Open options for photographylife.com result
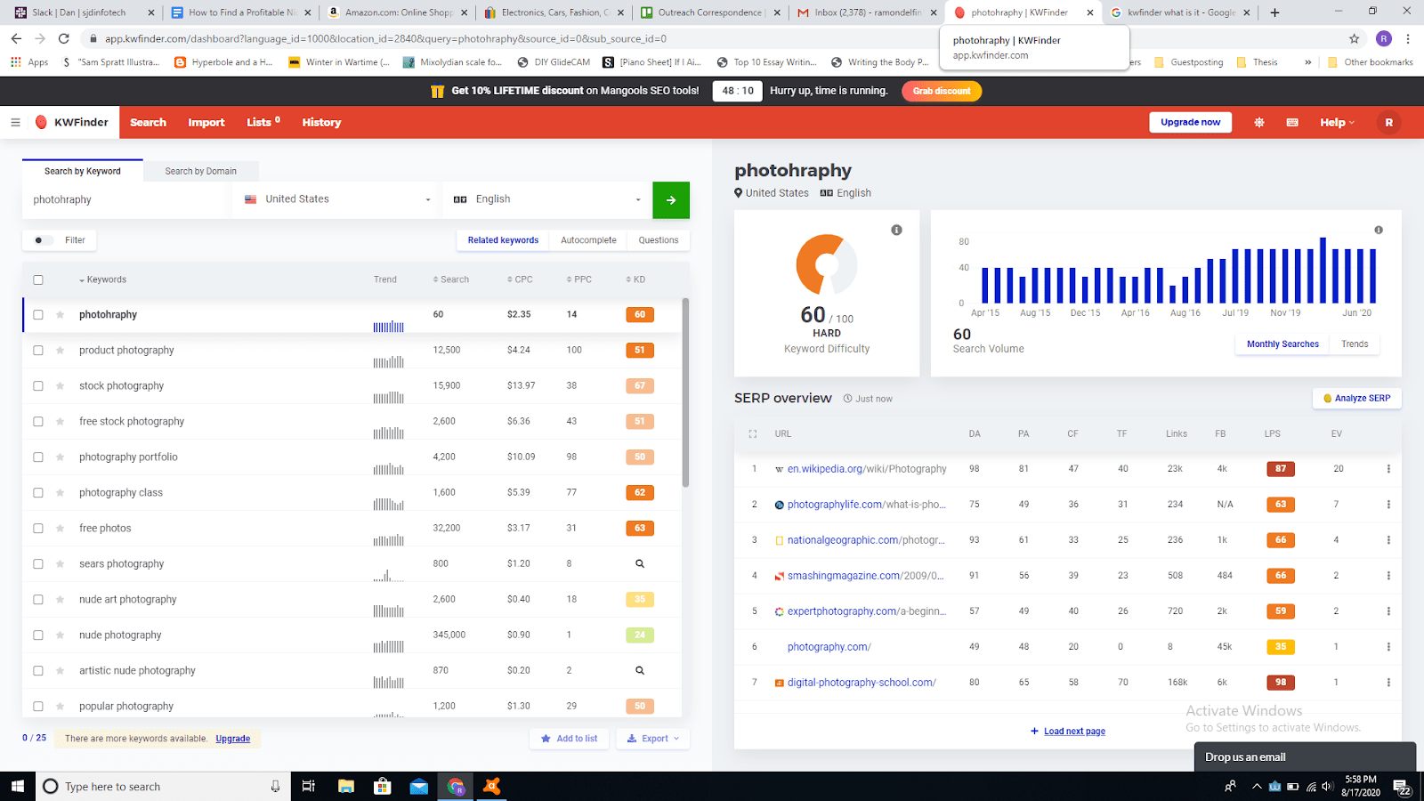The image size is (1424, 801). point(1388,504)
